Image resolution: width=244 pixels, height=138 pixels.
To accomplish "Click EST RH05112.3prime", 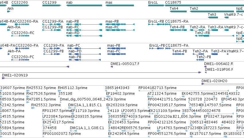I will 59,91.
